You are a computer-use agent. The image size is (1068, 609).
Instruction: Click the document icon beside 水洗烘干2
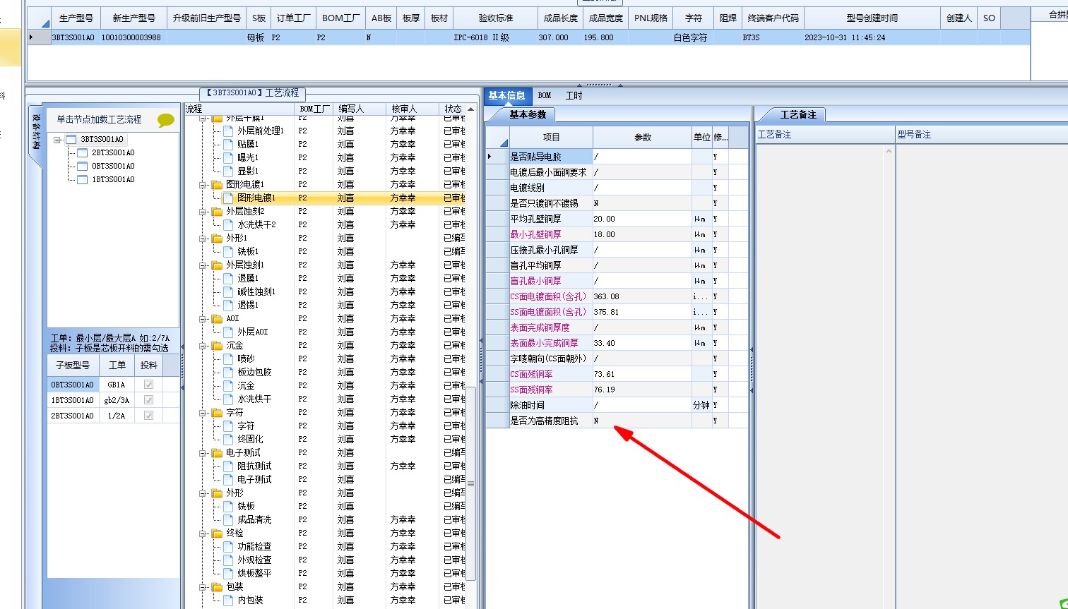(x=228, y=224)
